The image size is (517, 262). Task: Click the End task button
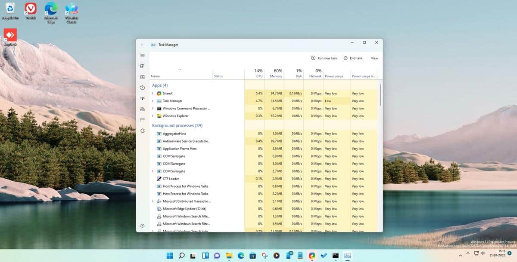tap(353, 58)
